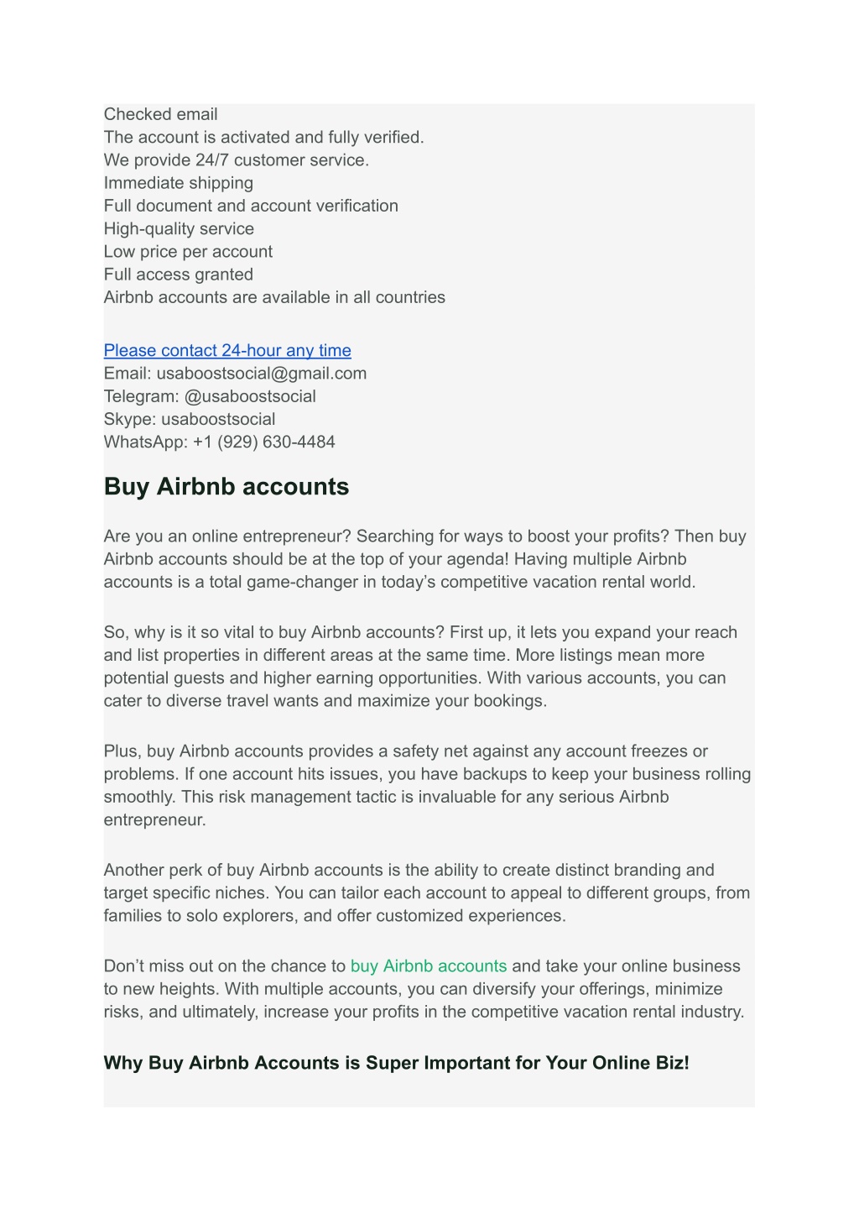Screen dimensions: 859x1214
Task: Follow the green 'buy Airbnb accounts' link
Action: (x=429, y=965)
